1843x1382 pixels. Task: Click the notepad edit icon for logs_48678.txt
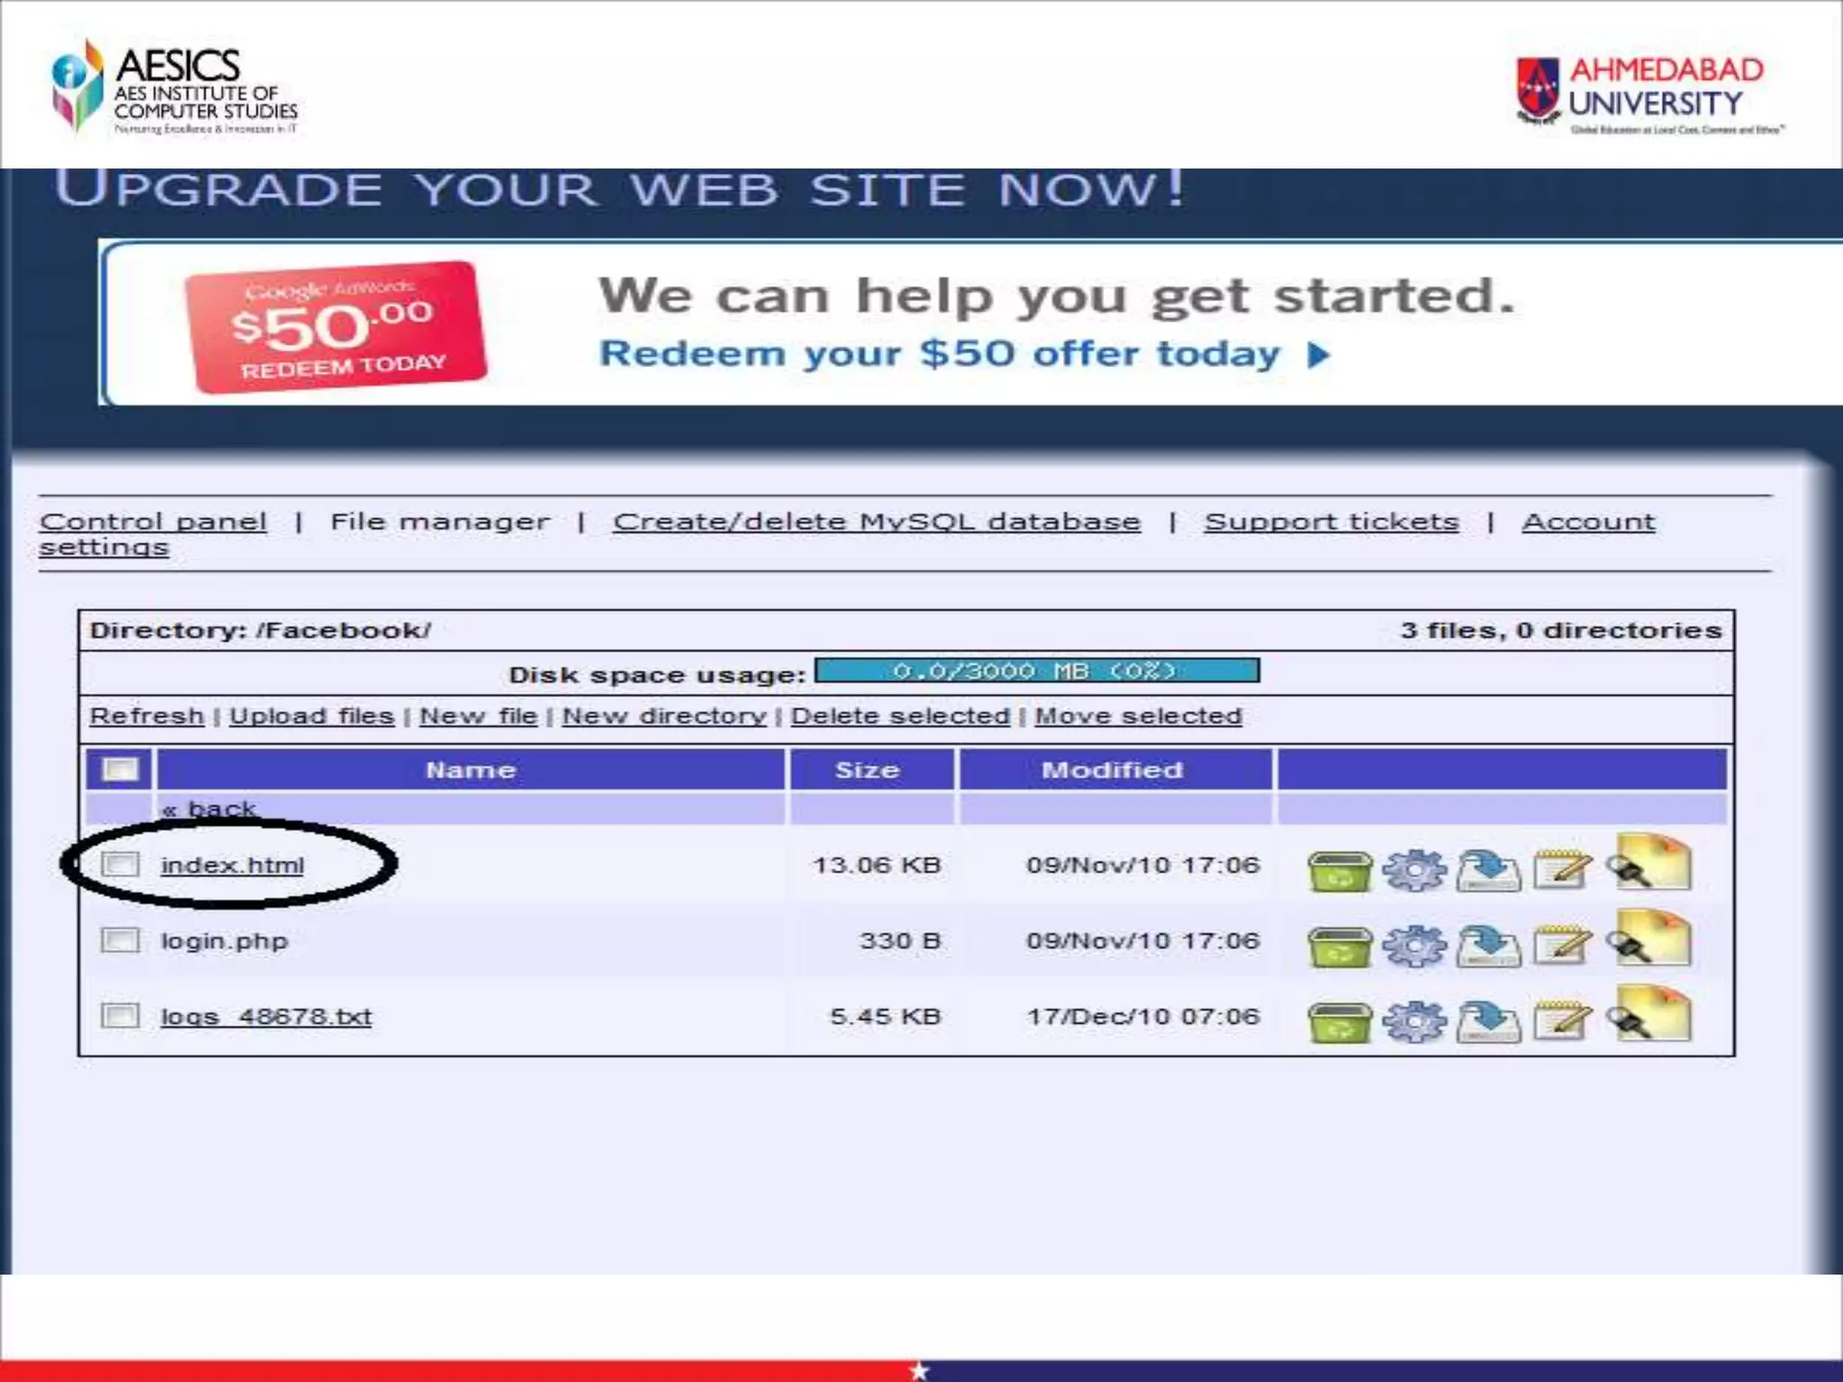(x=1562, y=1020)
